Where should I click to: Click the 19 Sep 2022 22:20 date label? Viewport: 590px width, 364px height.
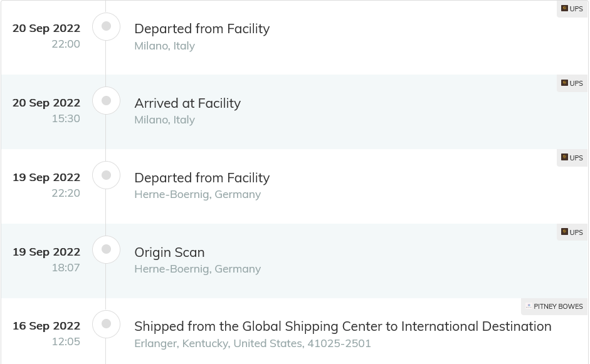tap(46, 185)
